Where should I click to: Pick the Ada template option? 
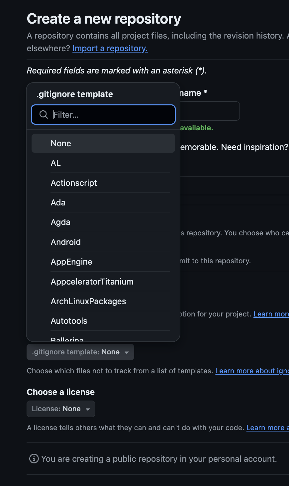point(103,202)
